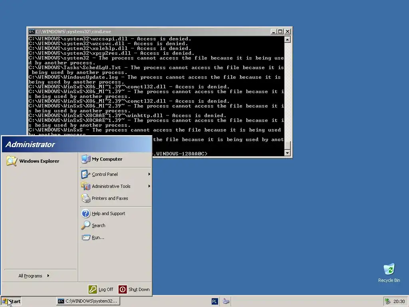
Task: Click the Shut Down label
Action: (139, 289)
